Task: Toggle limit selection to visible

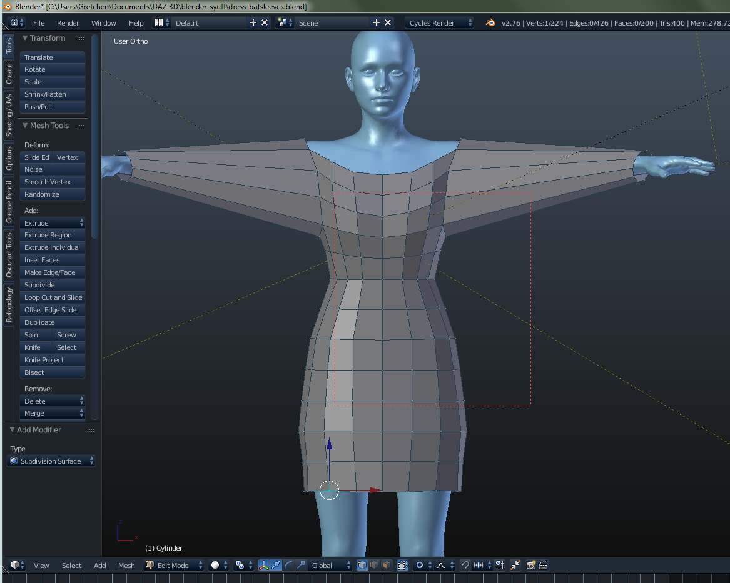Action: [402, 565]
